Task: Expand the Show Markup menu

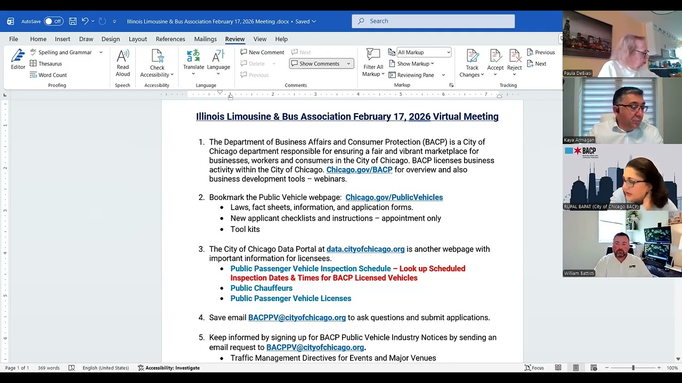Action: [411, 64]
